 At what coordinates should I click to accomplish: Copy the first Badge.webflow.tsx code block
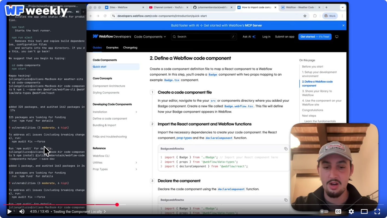coord(286,149)
